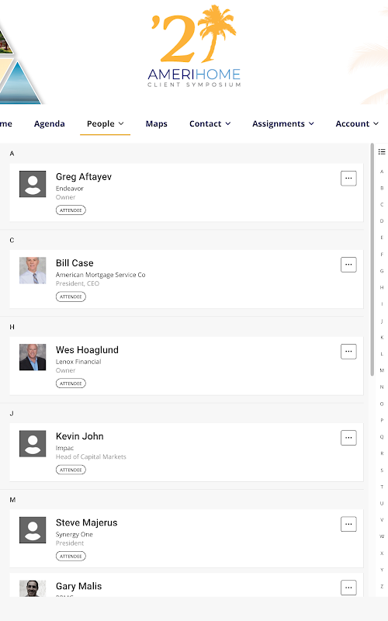Jump to letter B in index
Screen dimensions: 388x621
pos(382,188)
